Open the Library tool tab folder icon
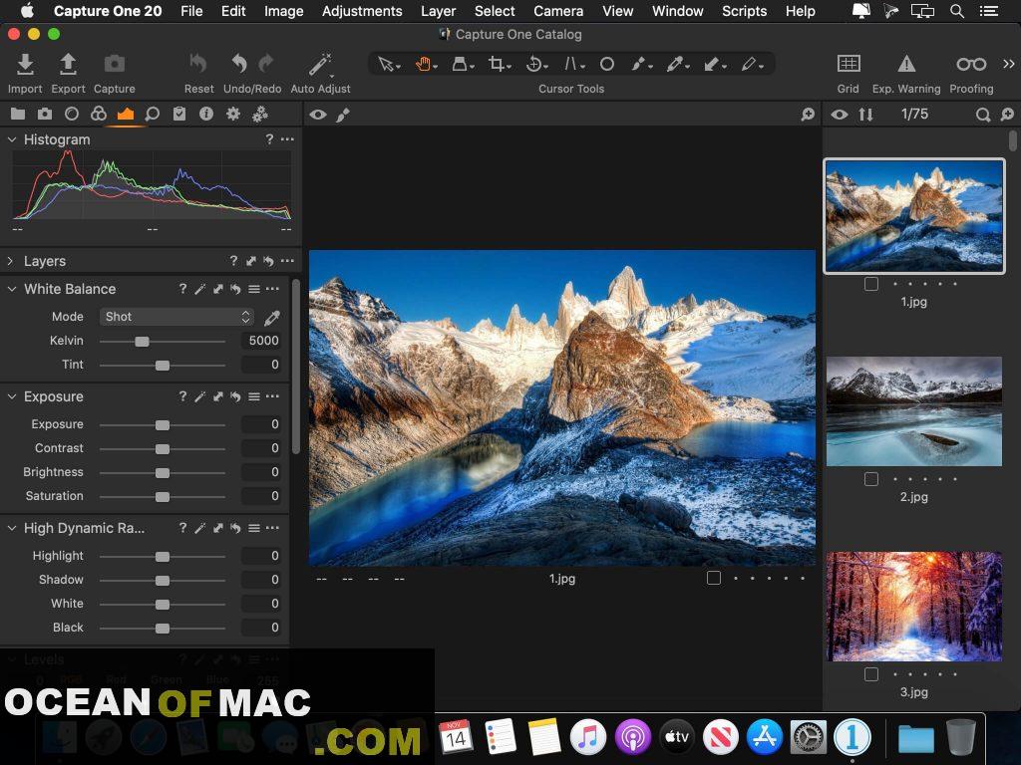 tap(18, 115)
